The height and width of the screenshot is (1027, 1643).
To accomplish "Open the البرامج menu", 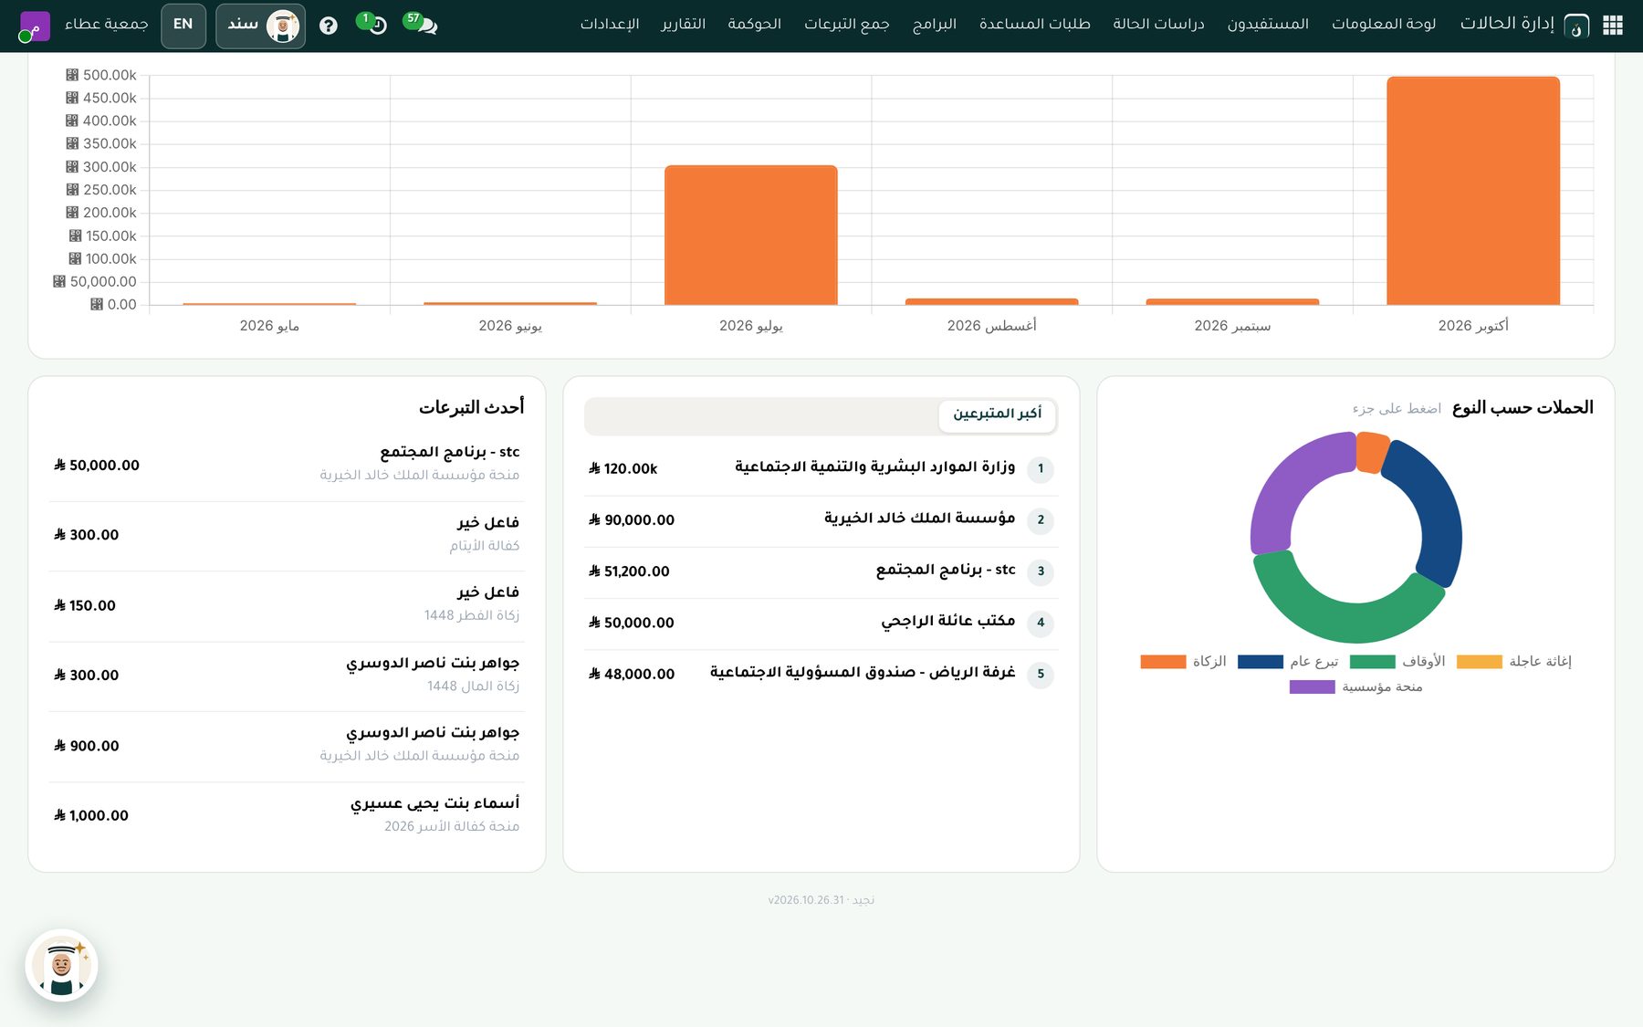I will (x=935, y=24).
